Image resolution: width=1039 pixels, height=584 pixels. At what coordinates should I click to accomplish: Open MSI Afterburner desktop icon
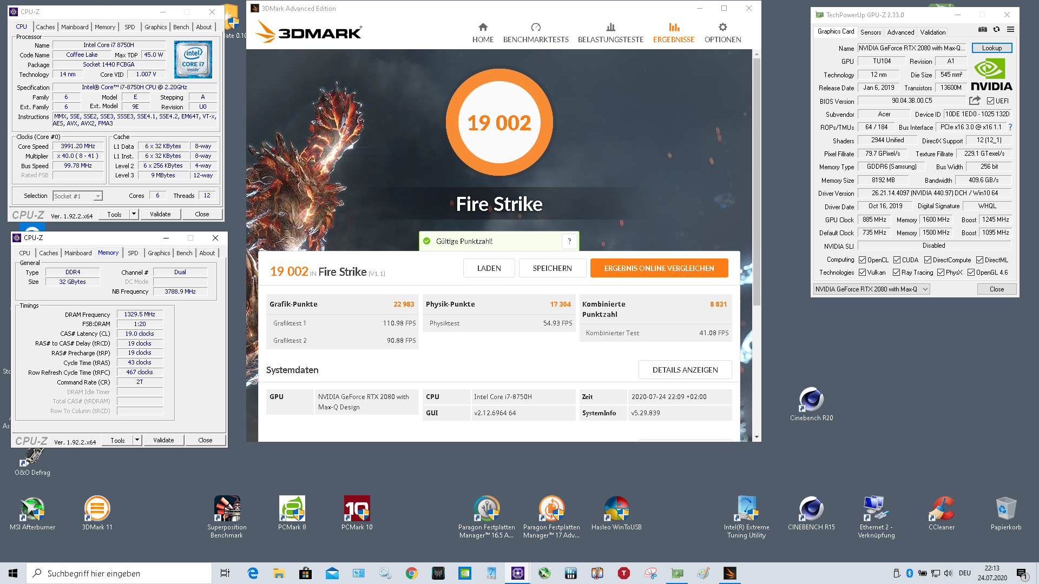click(32, 514)
